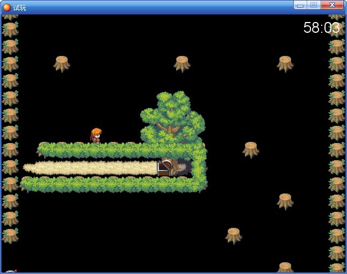Maximize the 试玩 game window

314,5
